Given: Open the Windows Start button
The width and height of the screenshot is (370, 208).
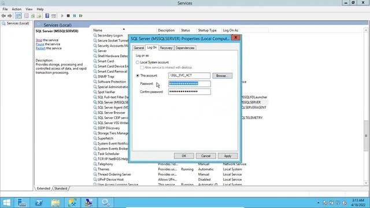Looking at the screenshot, I should pos(6,203).
